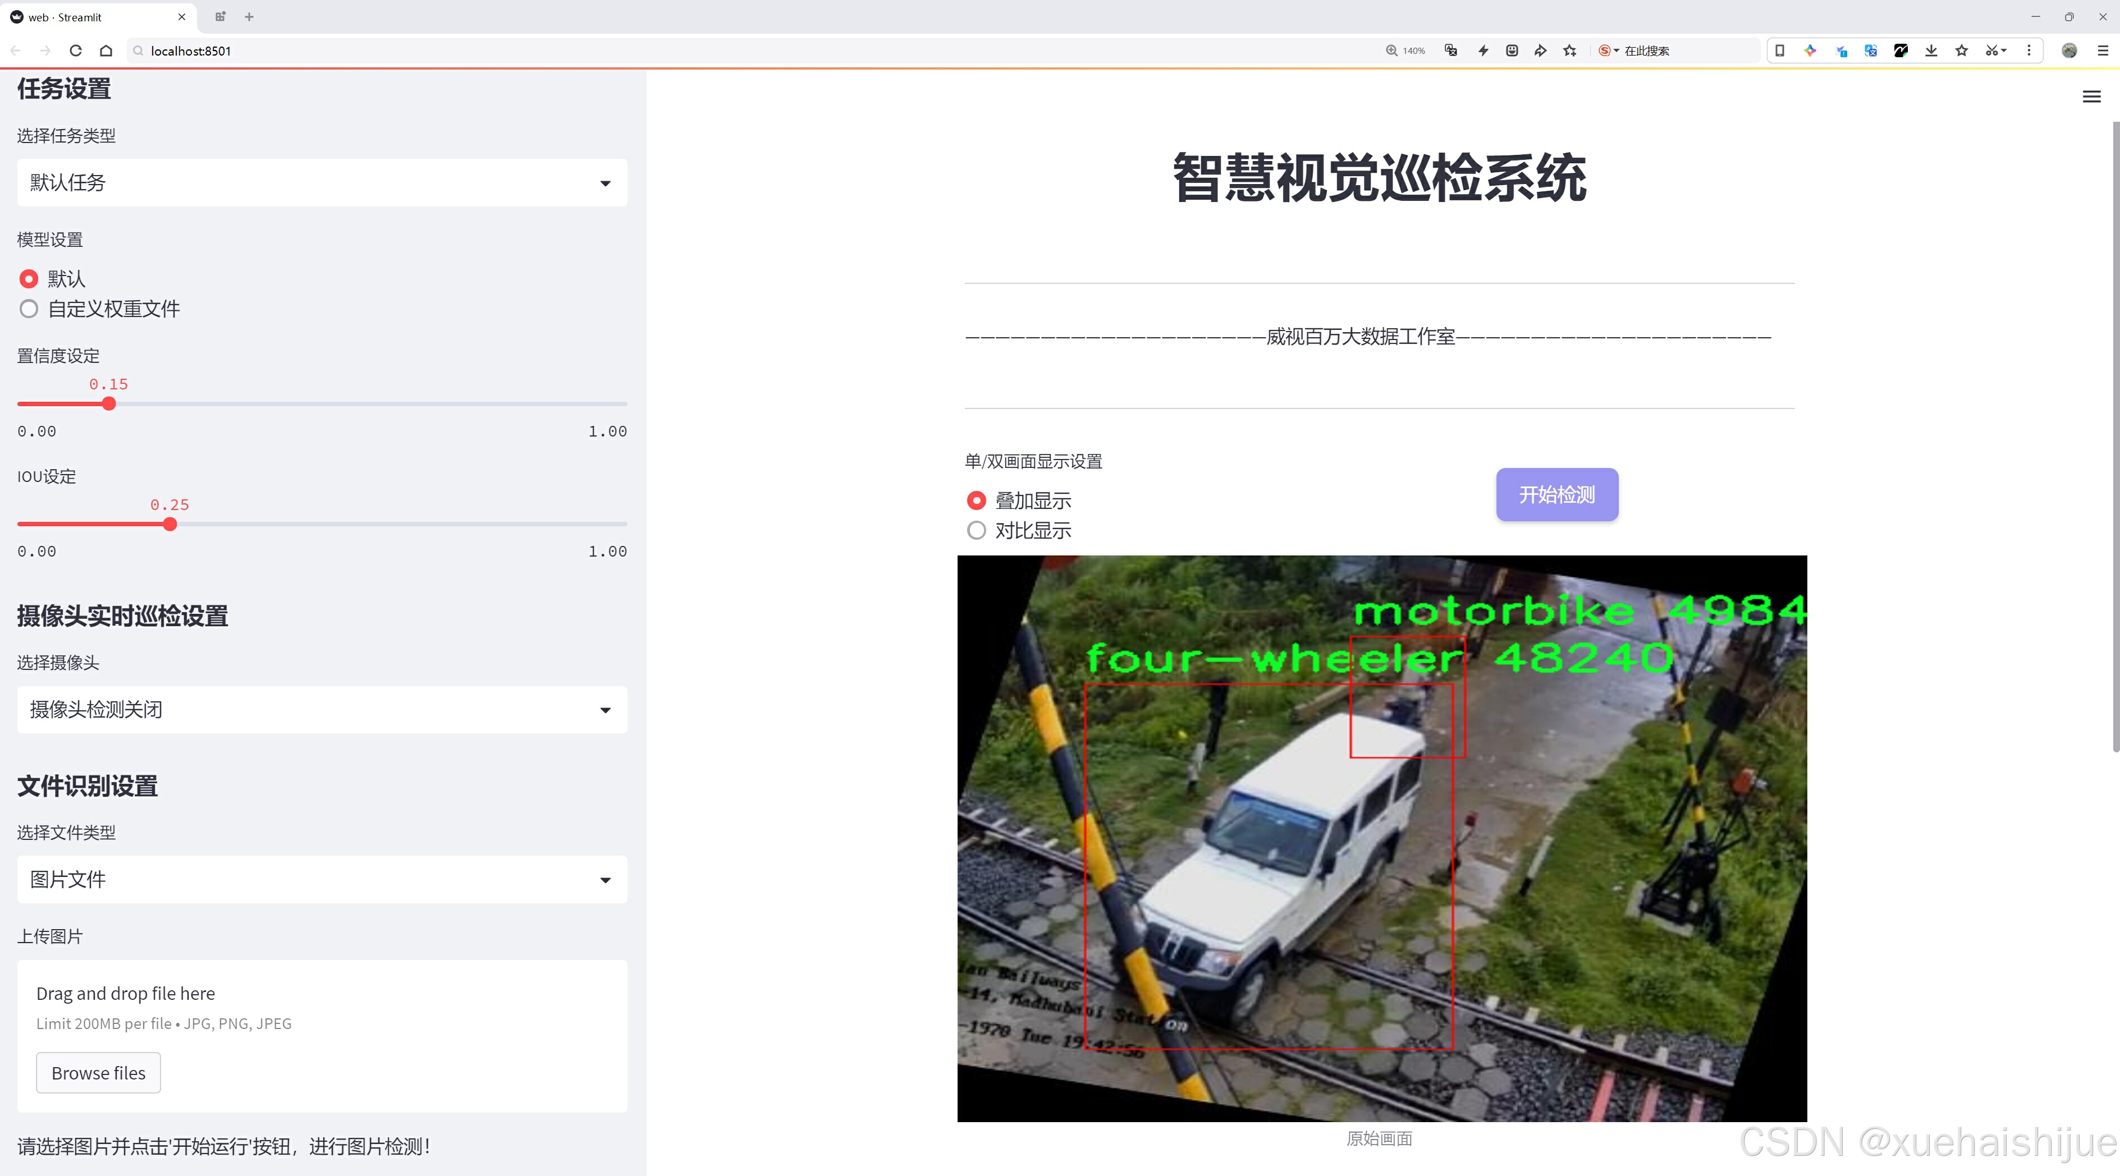Open the Streamlit hamburger menu
Screen dimensions: 2120x1176
[x=2091, y=97]
